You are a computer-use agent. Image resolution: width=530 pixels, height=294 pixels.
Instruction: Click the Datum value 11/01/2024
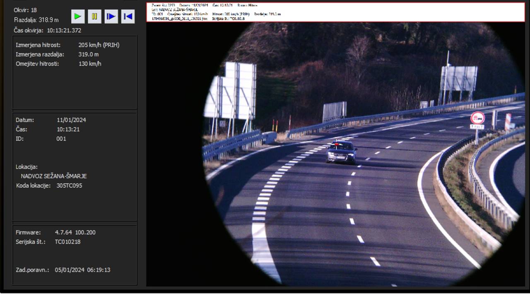[71, 120]
